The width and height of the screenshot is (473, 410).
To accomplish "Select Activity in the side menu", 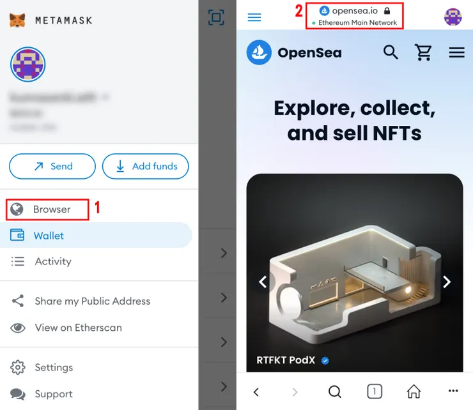I will tap(52, 261).
